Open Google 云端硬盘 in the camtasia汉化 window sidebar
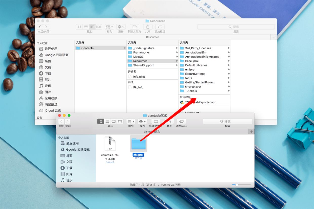Screen dimensions: 314x209 click(x=75, y=149)
